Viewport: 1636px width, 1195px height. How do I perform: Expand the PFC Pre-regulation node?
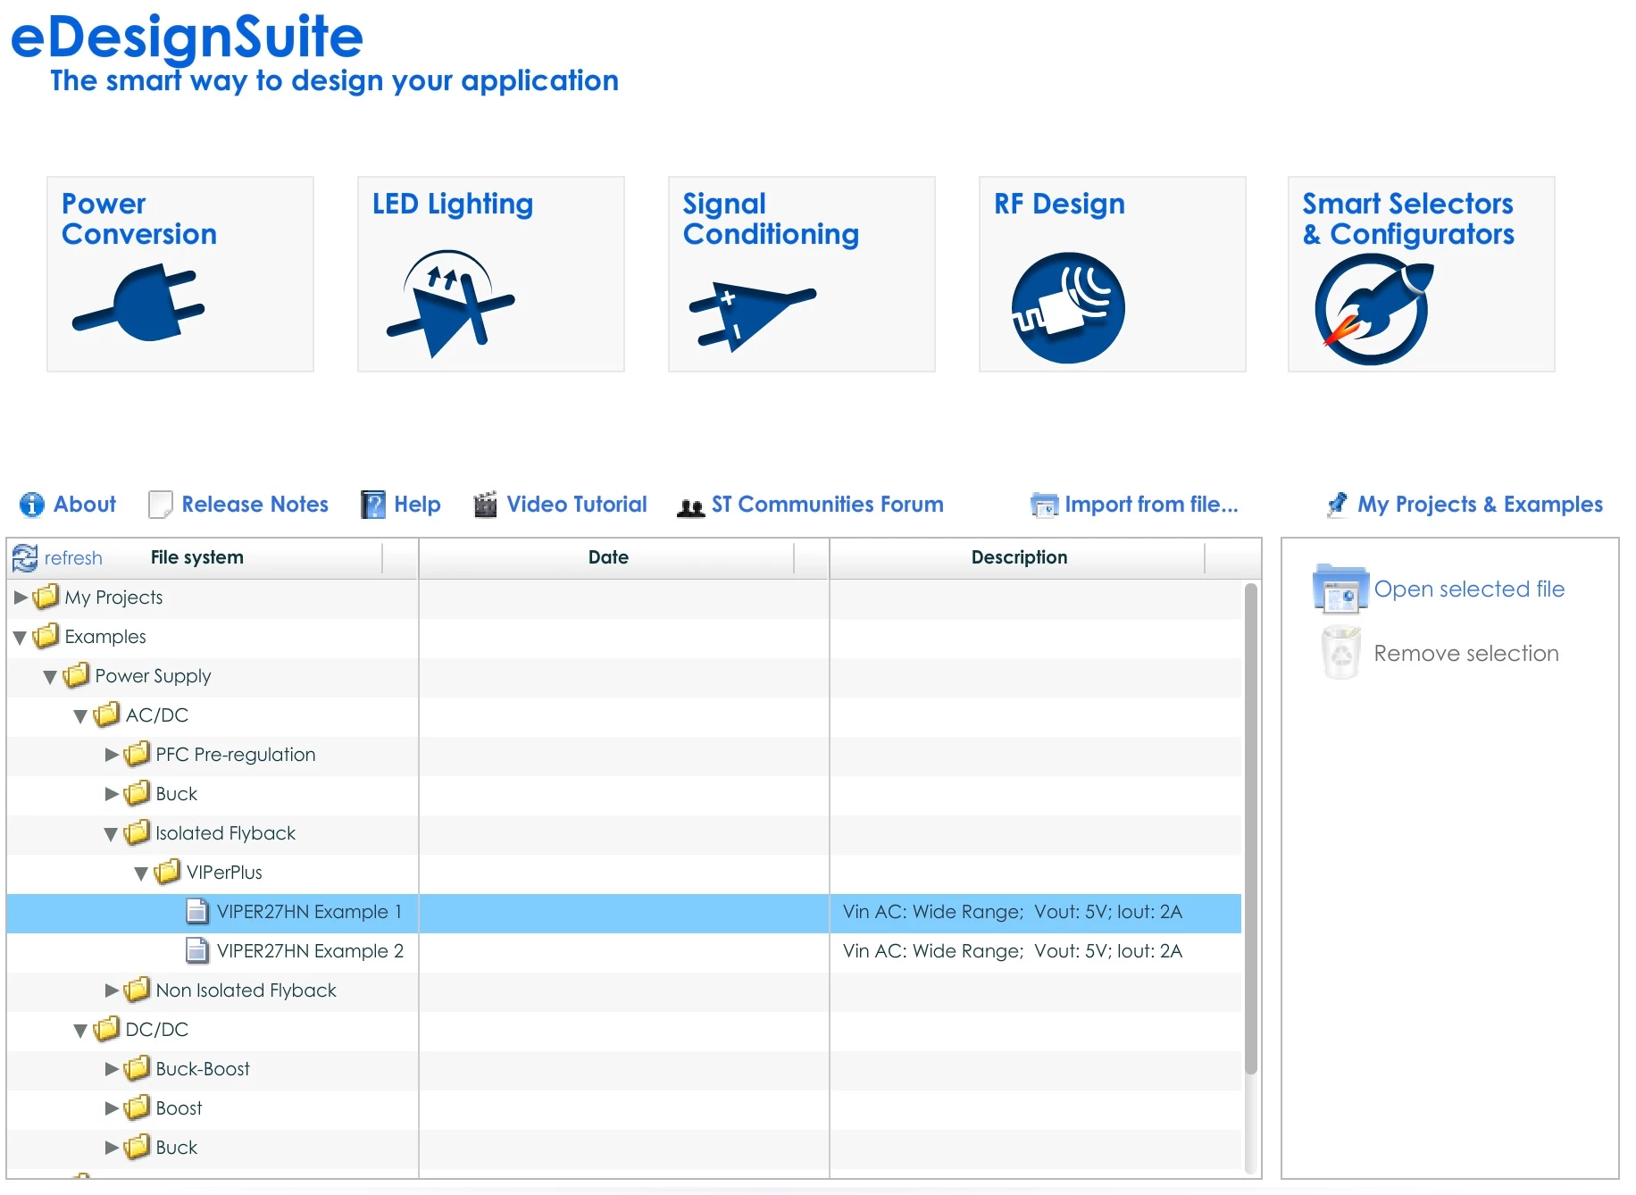click(x=112, y=754)
